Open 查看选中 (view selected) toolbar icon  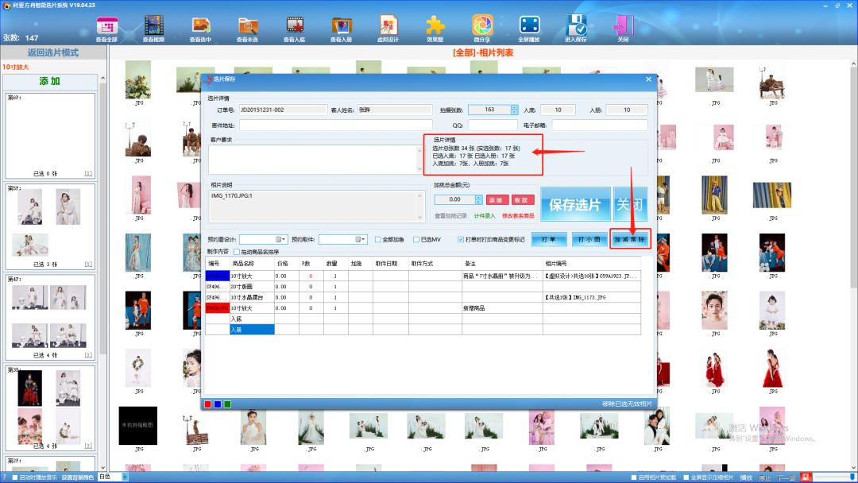click(201, 29)
